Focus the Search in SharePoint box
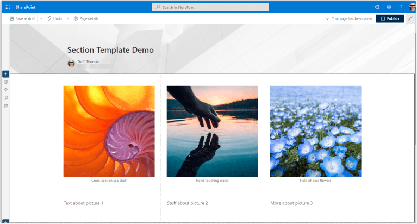 coord(210,7)
